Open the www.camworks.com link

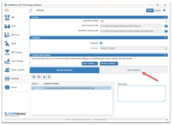point(100,120)
